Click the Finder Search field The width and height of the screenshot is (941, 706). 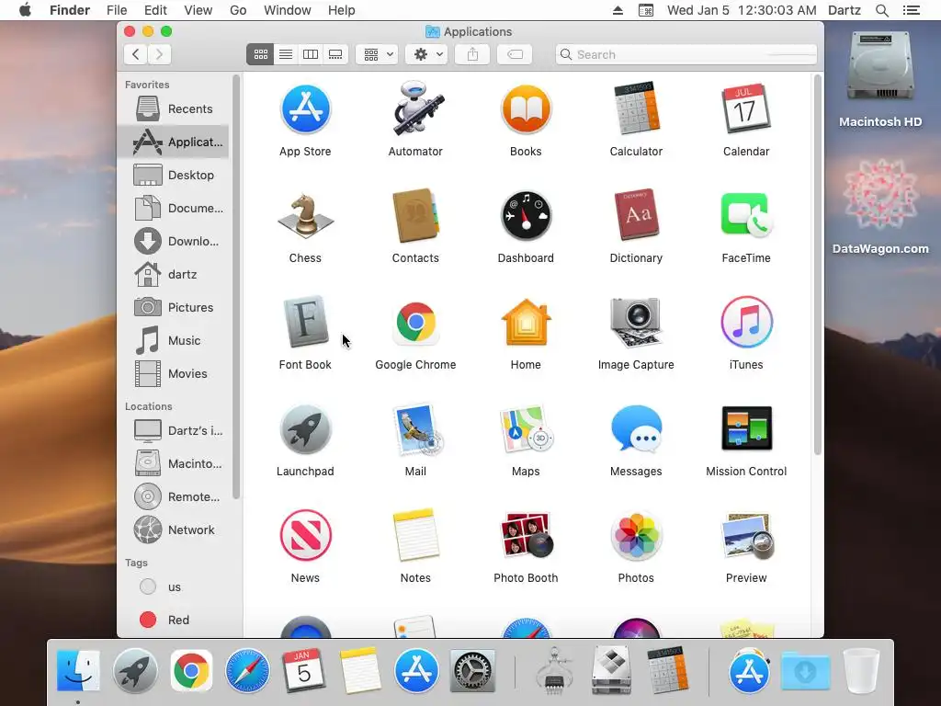point(686,54)
